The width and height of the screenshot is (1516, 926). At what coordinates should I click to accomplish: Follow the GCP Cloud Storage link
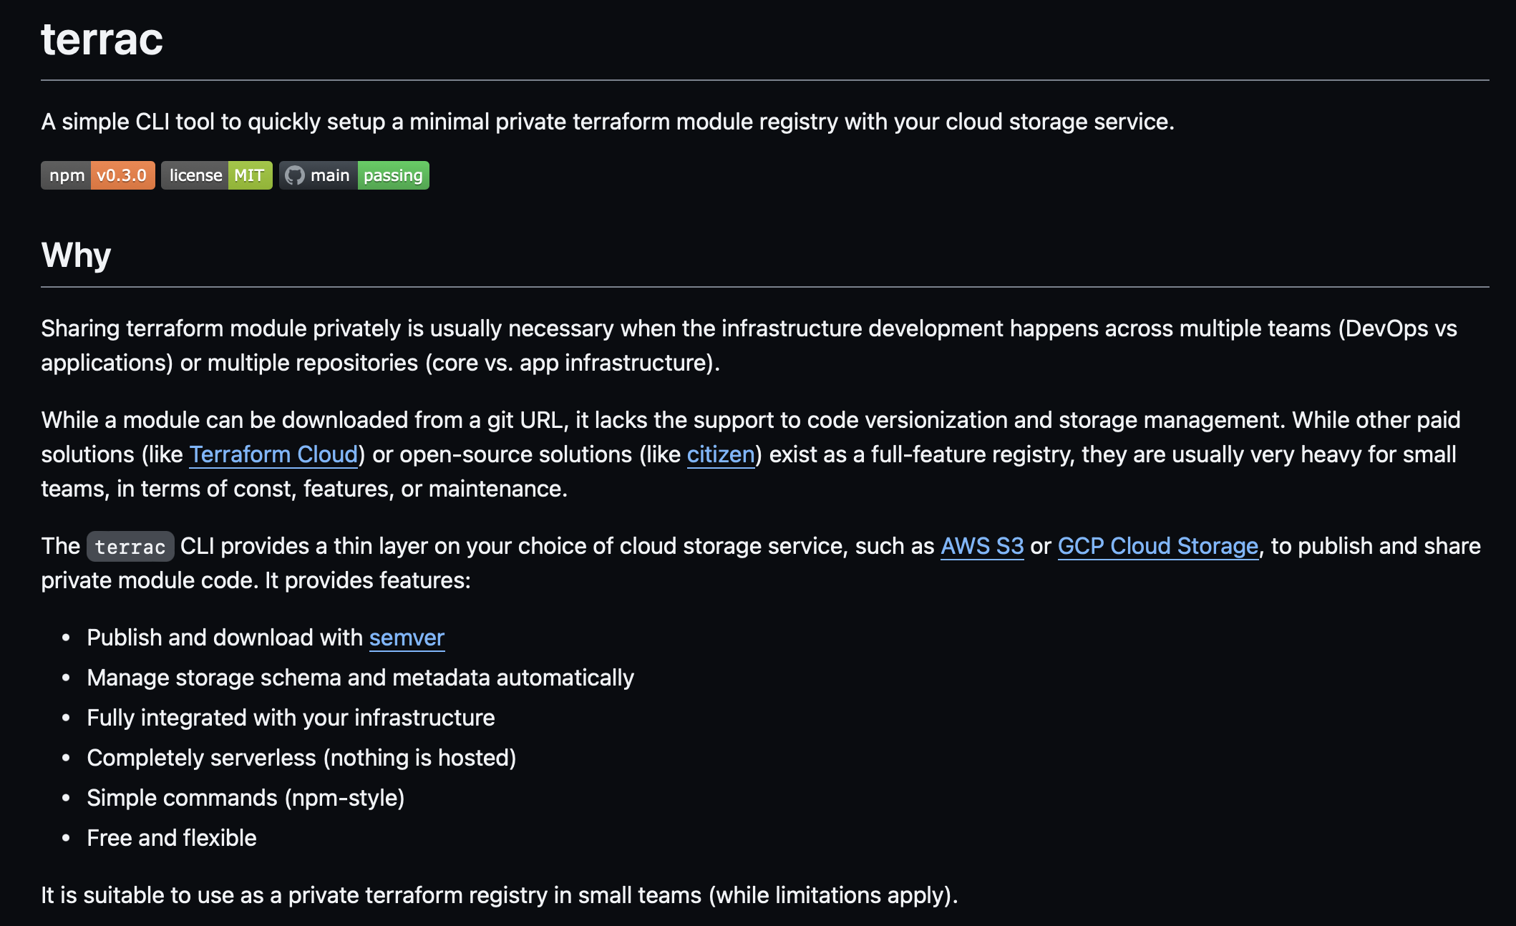point(1158,546)
